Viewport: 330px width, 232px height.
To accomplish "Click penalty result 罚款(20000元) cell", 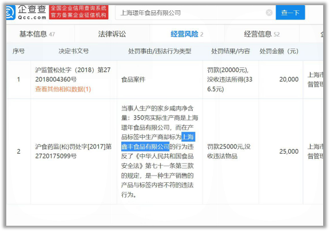I will click(230, 79).
